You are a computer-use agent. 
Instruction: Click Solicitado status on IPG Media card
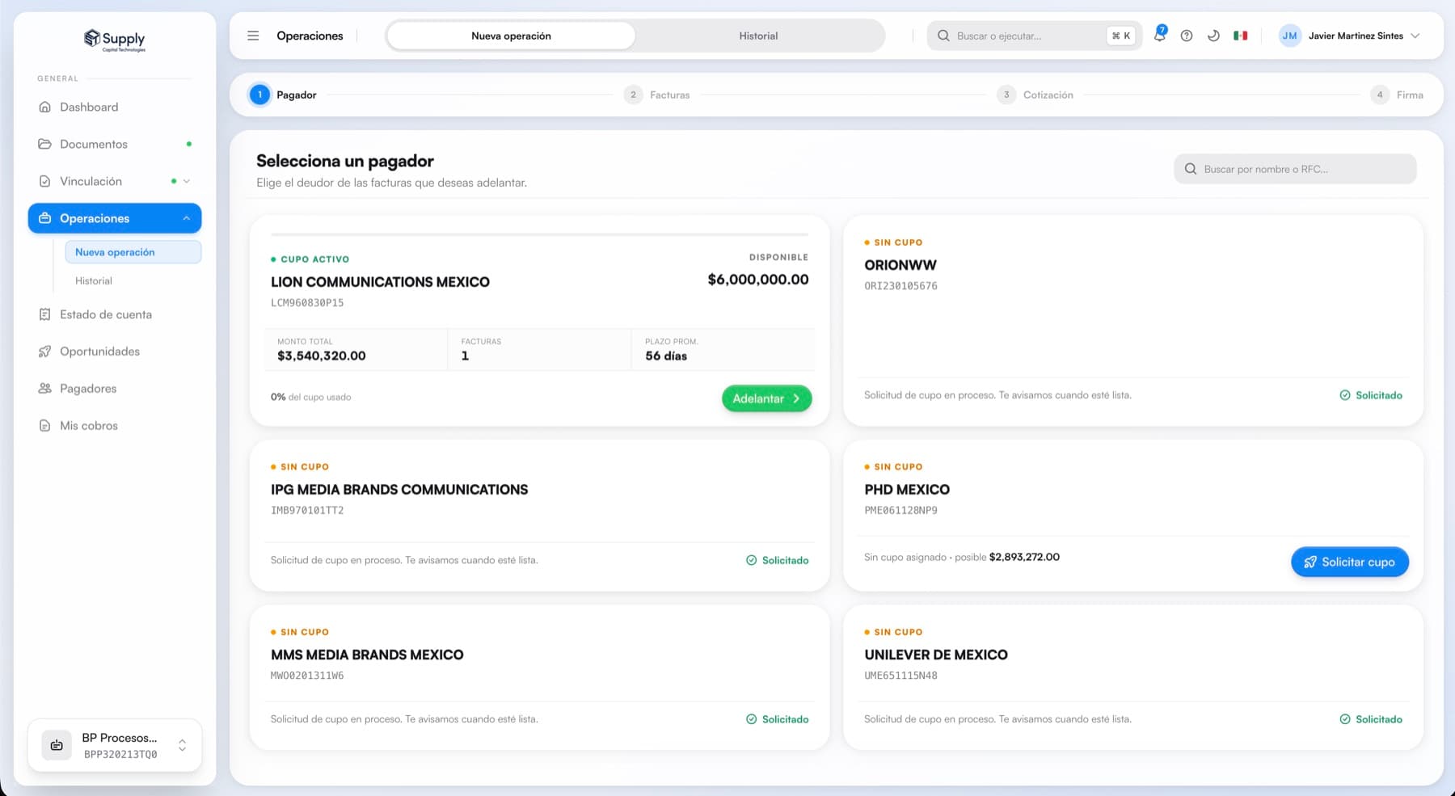point(778,560)
